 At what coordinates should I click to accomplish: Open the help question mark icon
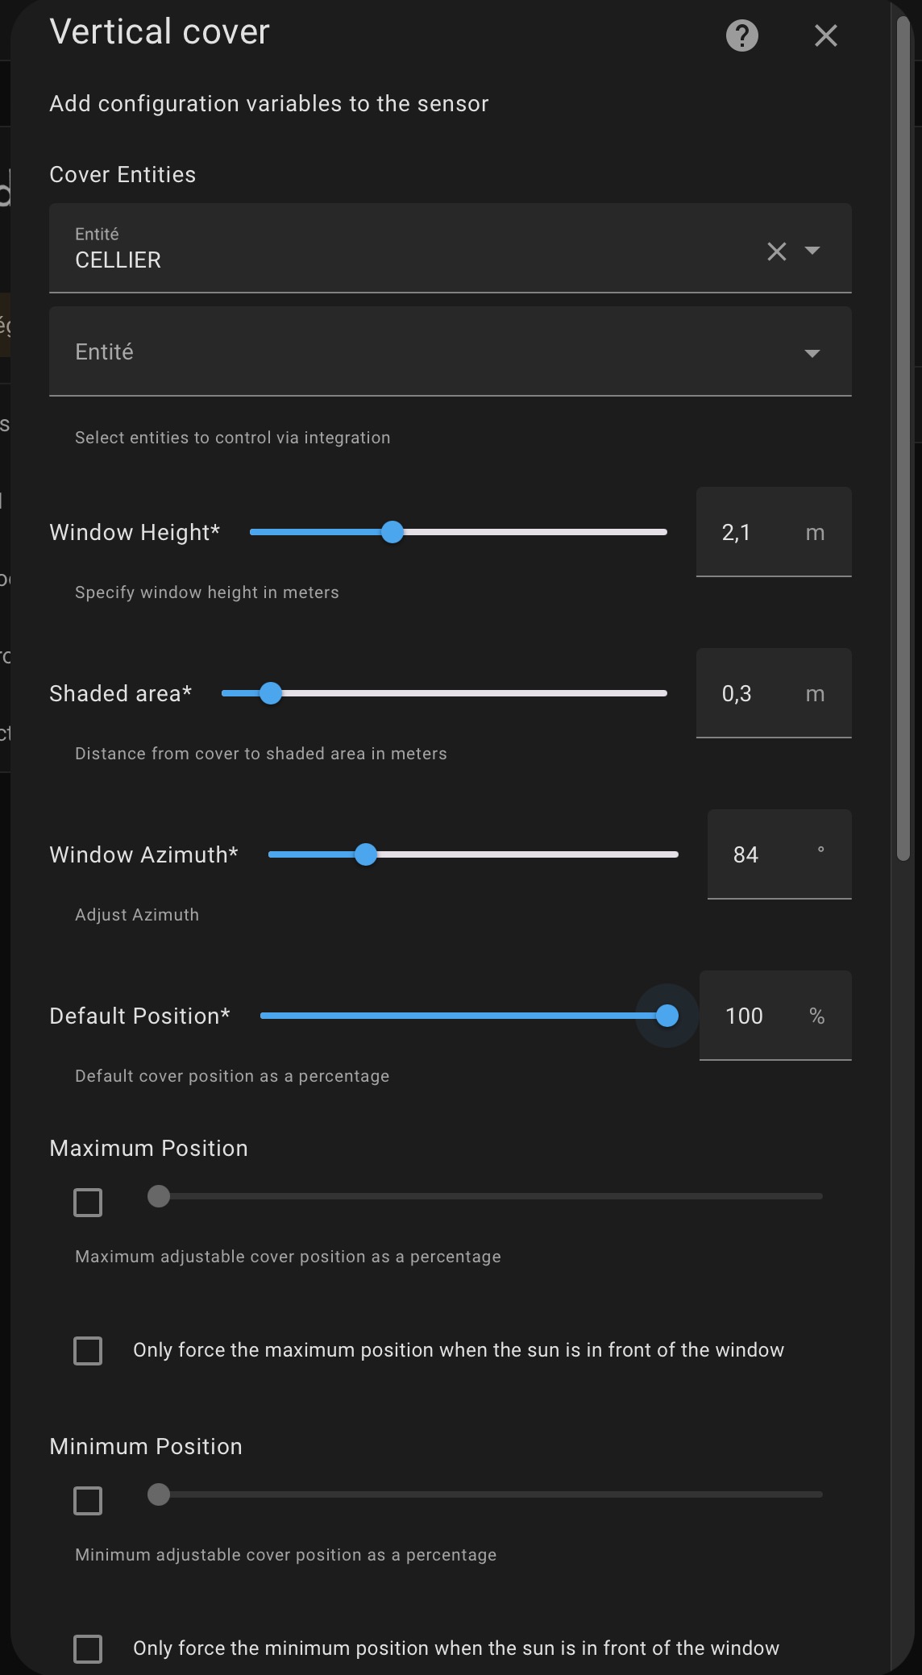[x=741, y=35]
